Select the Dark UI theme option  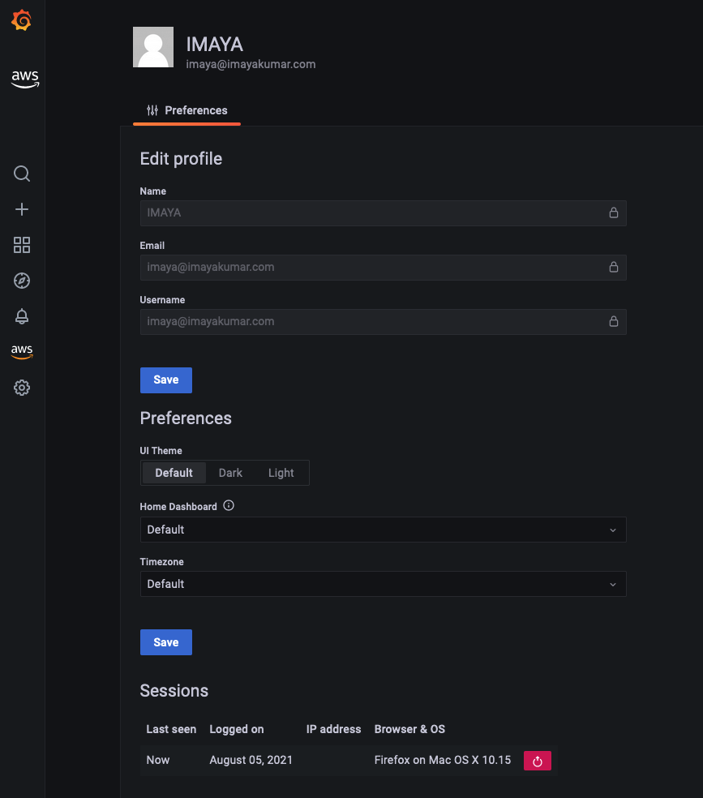pyautogui.click(x=230, y=473)
